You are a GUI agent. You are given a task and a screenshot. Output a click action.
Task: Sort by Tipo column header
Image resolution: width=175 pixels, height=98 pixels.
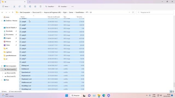point(65,17)
